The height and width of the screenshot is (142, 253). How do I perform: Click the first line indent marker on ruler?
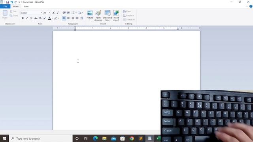coord(75,27)
